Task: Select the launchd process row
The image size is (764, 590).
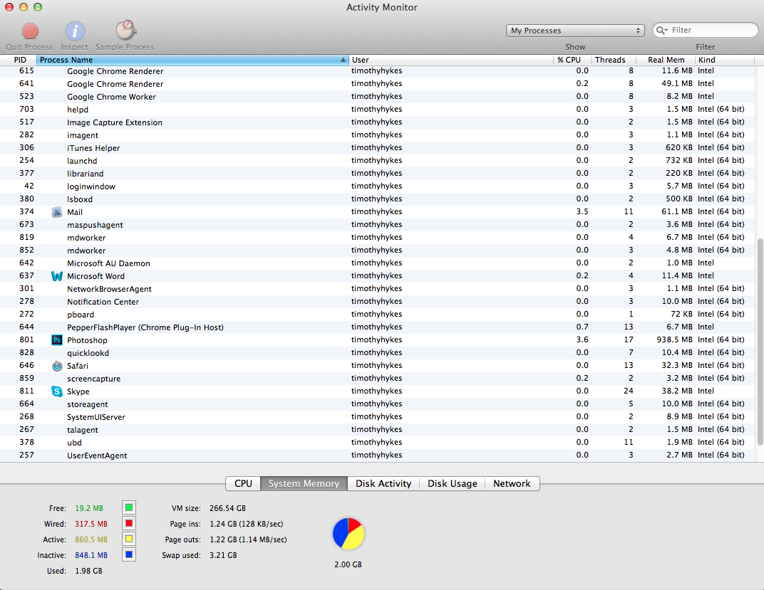Action: [378, 161]
